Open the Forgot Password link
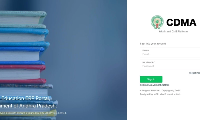 (194, 73)
